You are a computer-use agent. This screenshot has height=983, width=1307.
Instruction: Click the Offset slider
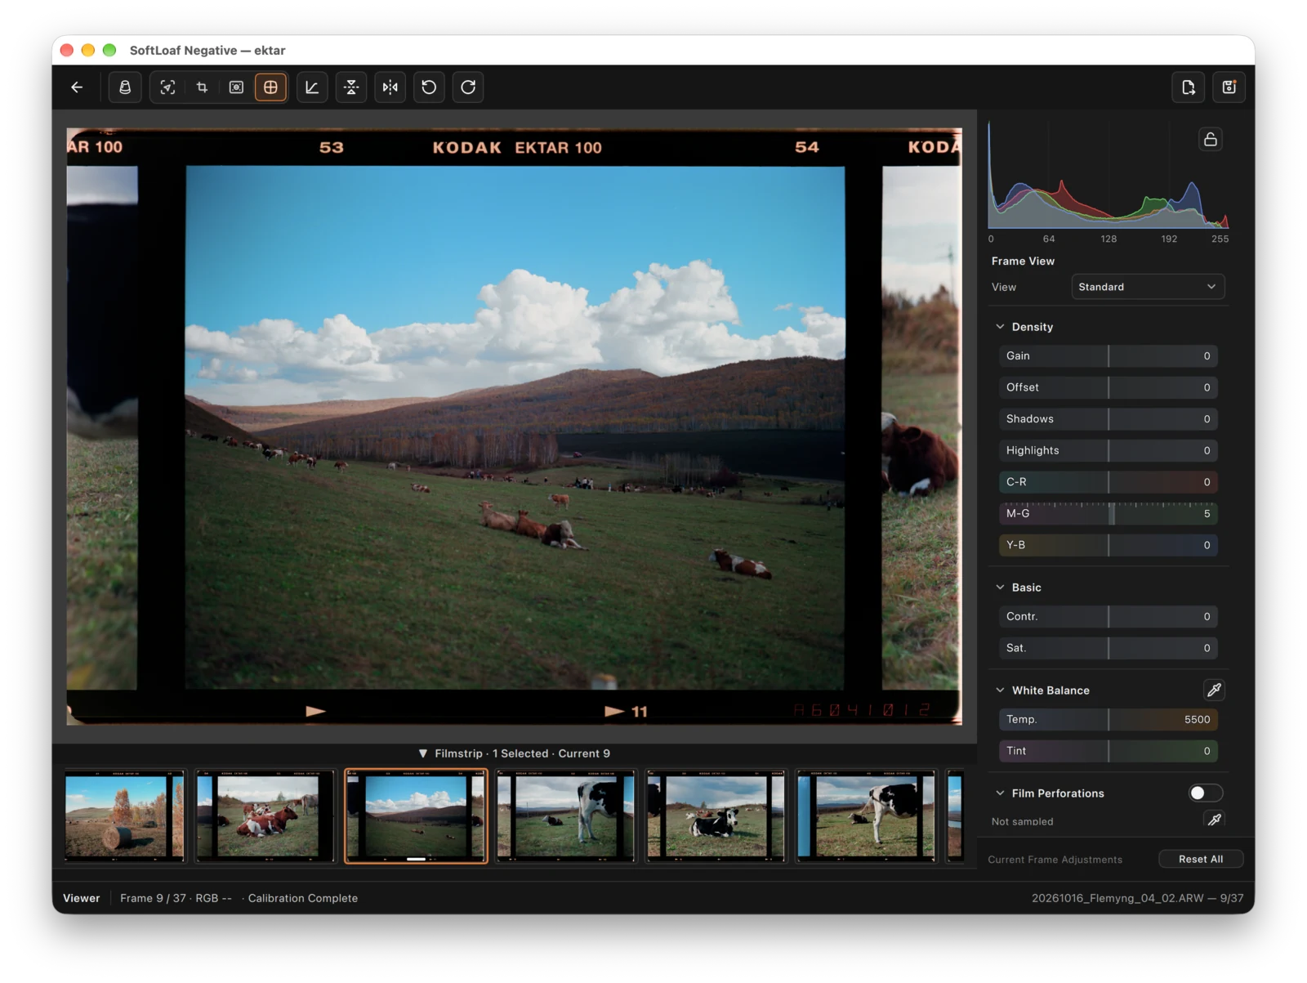[x=1108, y=388]
